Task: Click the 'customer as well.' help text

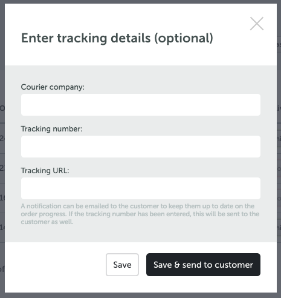Action: (x=47, y=222)
